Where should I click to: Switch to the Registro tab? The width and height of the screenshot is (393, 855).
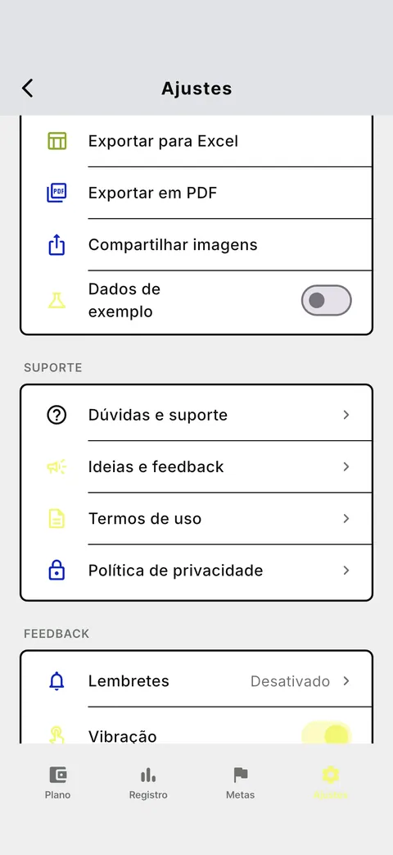click(148, 782)
